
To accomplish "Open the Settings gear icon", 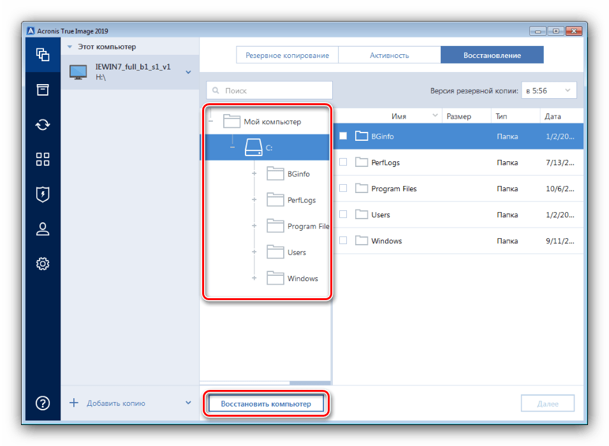I will click(43, 264).
